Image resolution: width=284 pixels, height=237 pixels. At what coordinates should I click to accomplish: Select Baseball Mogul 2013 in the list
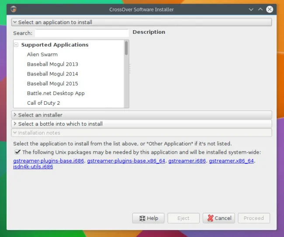point(52,64)
